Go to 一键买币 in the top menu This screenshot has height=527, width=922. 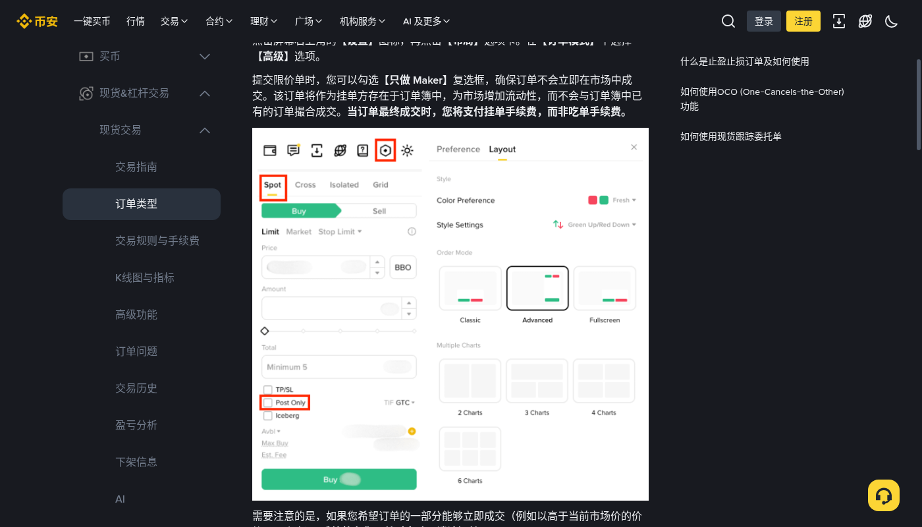click(92, 21)
